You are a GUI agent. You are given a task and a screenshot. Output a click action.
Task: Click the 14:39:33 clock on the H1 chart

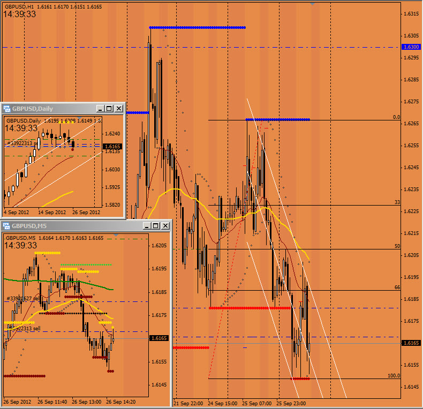pos(19,14)
